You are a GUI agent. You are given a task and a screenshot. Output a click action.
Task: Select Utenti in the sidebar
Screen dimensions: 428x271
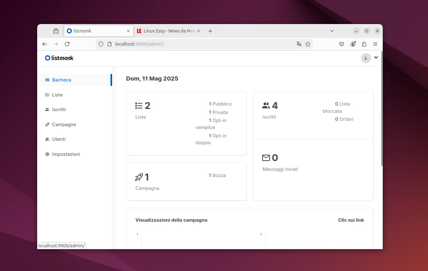point(59,139)
